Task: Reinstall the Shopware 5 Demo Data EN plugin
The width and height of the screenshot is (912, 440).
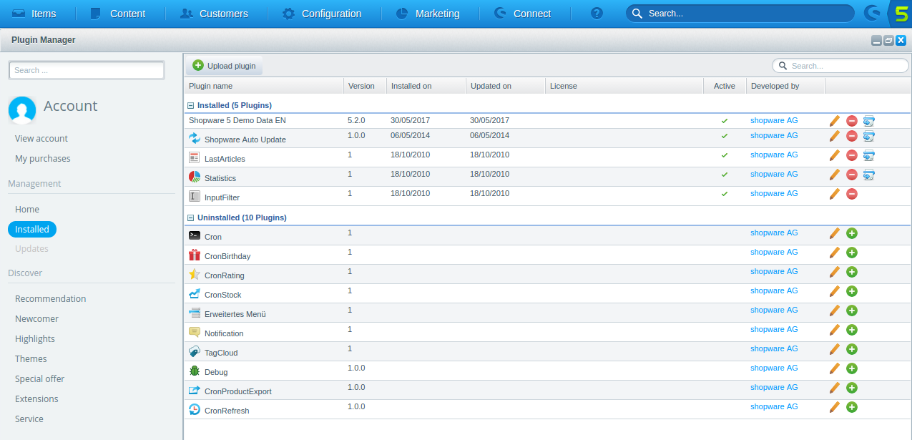Action: tap(869, 121)
